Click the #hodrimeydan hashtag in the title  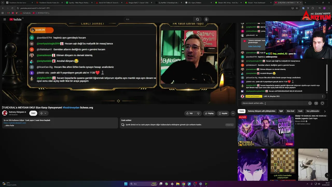(x=71, y=108)
